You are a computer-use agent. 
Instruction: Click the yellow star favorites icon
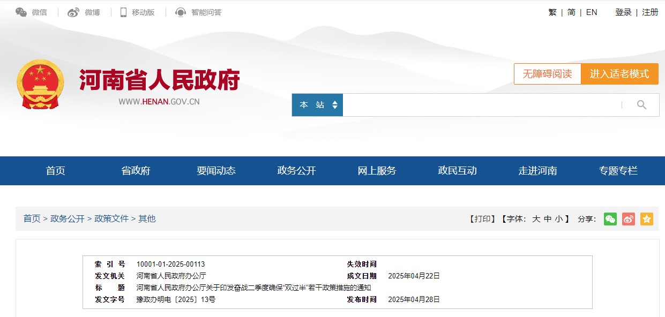point(647,219)
